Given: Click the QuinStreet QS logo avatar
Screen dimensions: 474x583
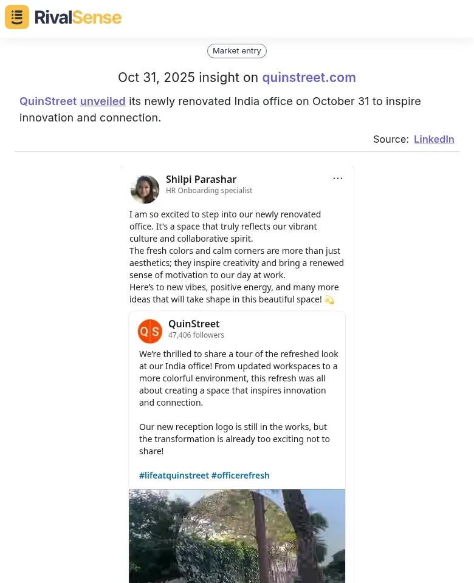Looking at the screenshot, I should click(150, 331).
